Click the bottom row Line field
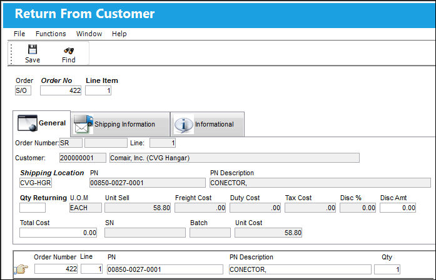Viewport: 436px width, 280px height. pyautogui.click(x=92, y=269)
